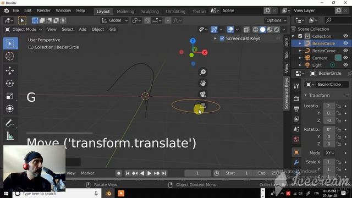Screen dimensions: 352x198
Task: Open the GIS menu in viewport header
Action: 112,29
